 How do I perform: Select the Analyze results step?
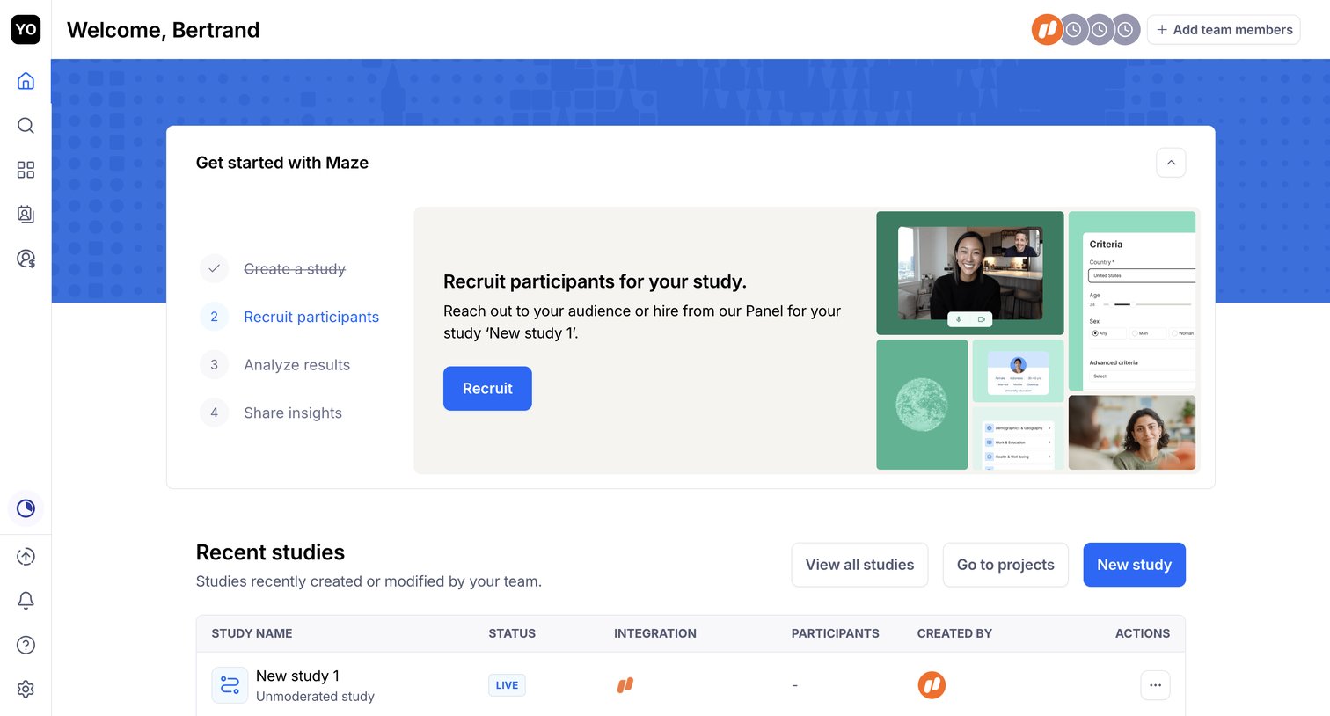[x=296, y=365]
